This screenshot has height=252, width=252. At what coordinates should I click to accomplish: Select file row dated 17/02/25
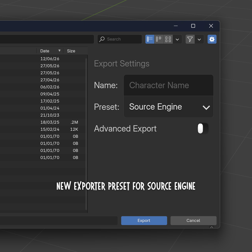click(x=43, y=101)
